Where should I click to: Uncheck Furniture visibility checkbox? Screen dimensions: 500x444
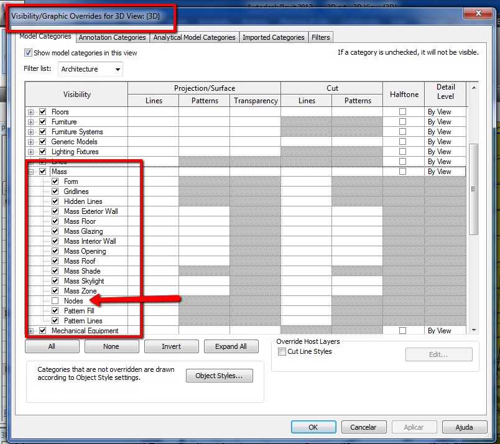[x=43, y=121]
